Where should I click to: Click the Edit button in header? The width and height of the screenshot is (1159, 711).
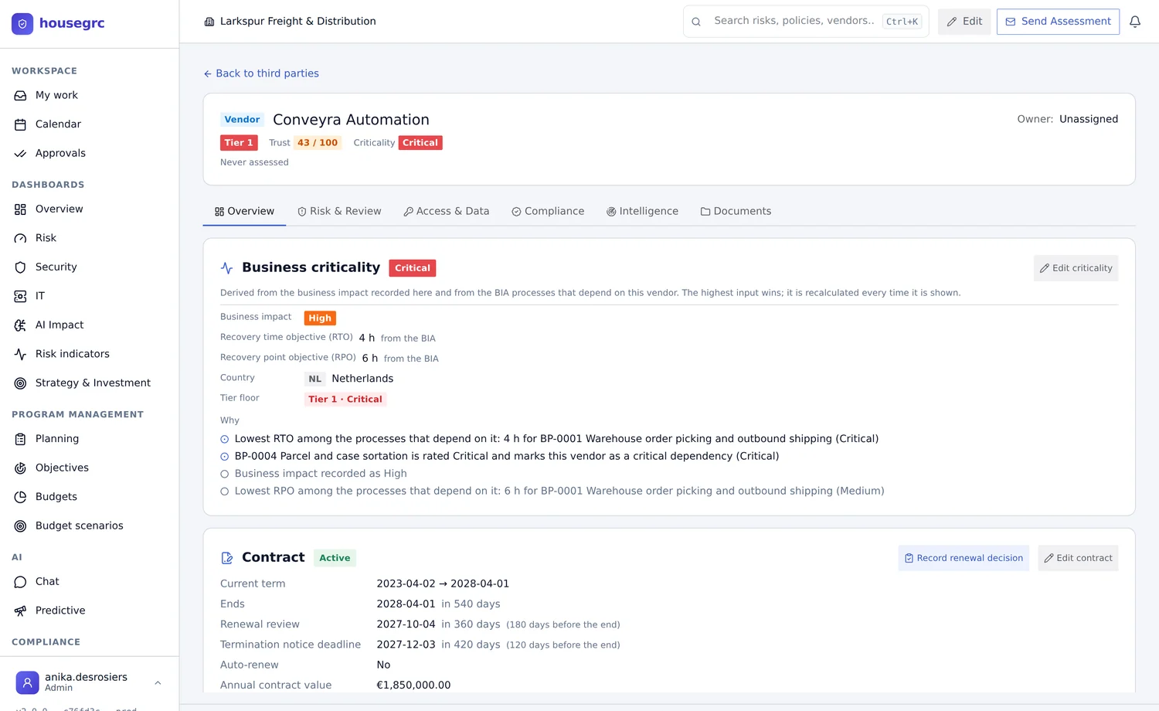tap(964, 22)
